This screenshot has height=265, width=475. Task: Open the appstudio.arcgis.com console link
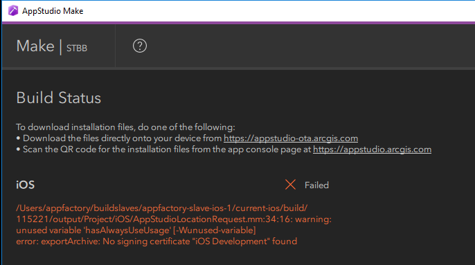pyautogui.click(x=372, y=149)
